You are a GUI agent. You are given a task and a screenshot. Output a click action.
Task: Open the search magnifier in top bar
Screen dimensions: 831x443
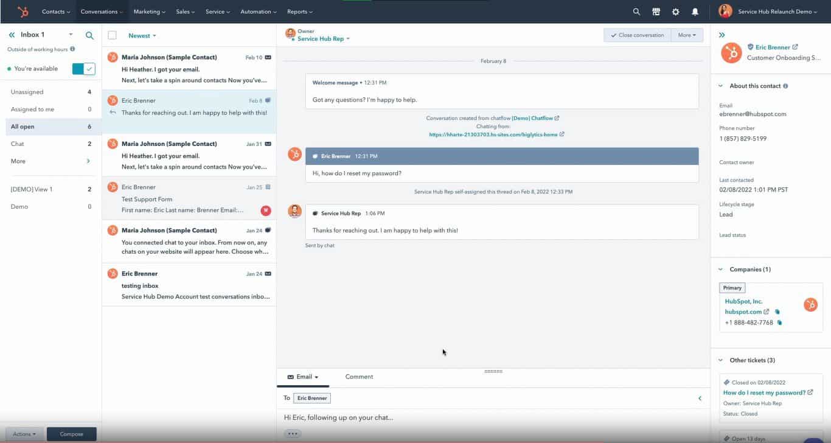click(x=636, y=12)
